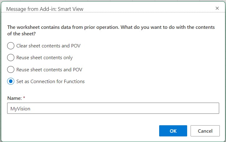This screenshot has width=226, height=142.
Task: Click the 'MyVision' text in the Name field
Action: coord(21,109)
